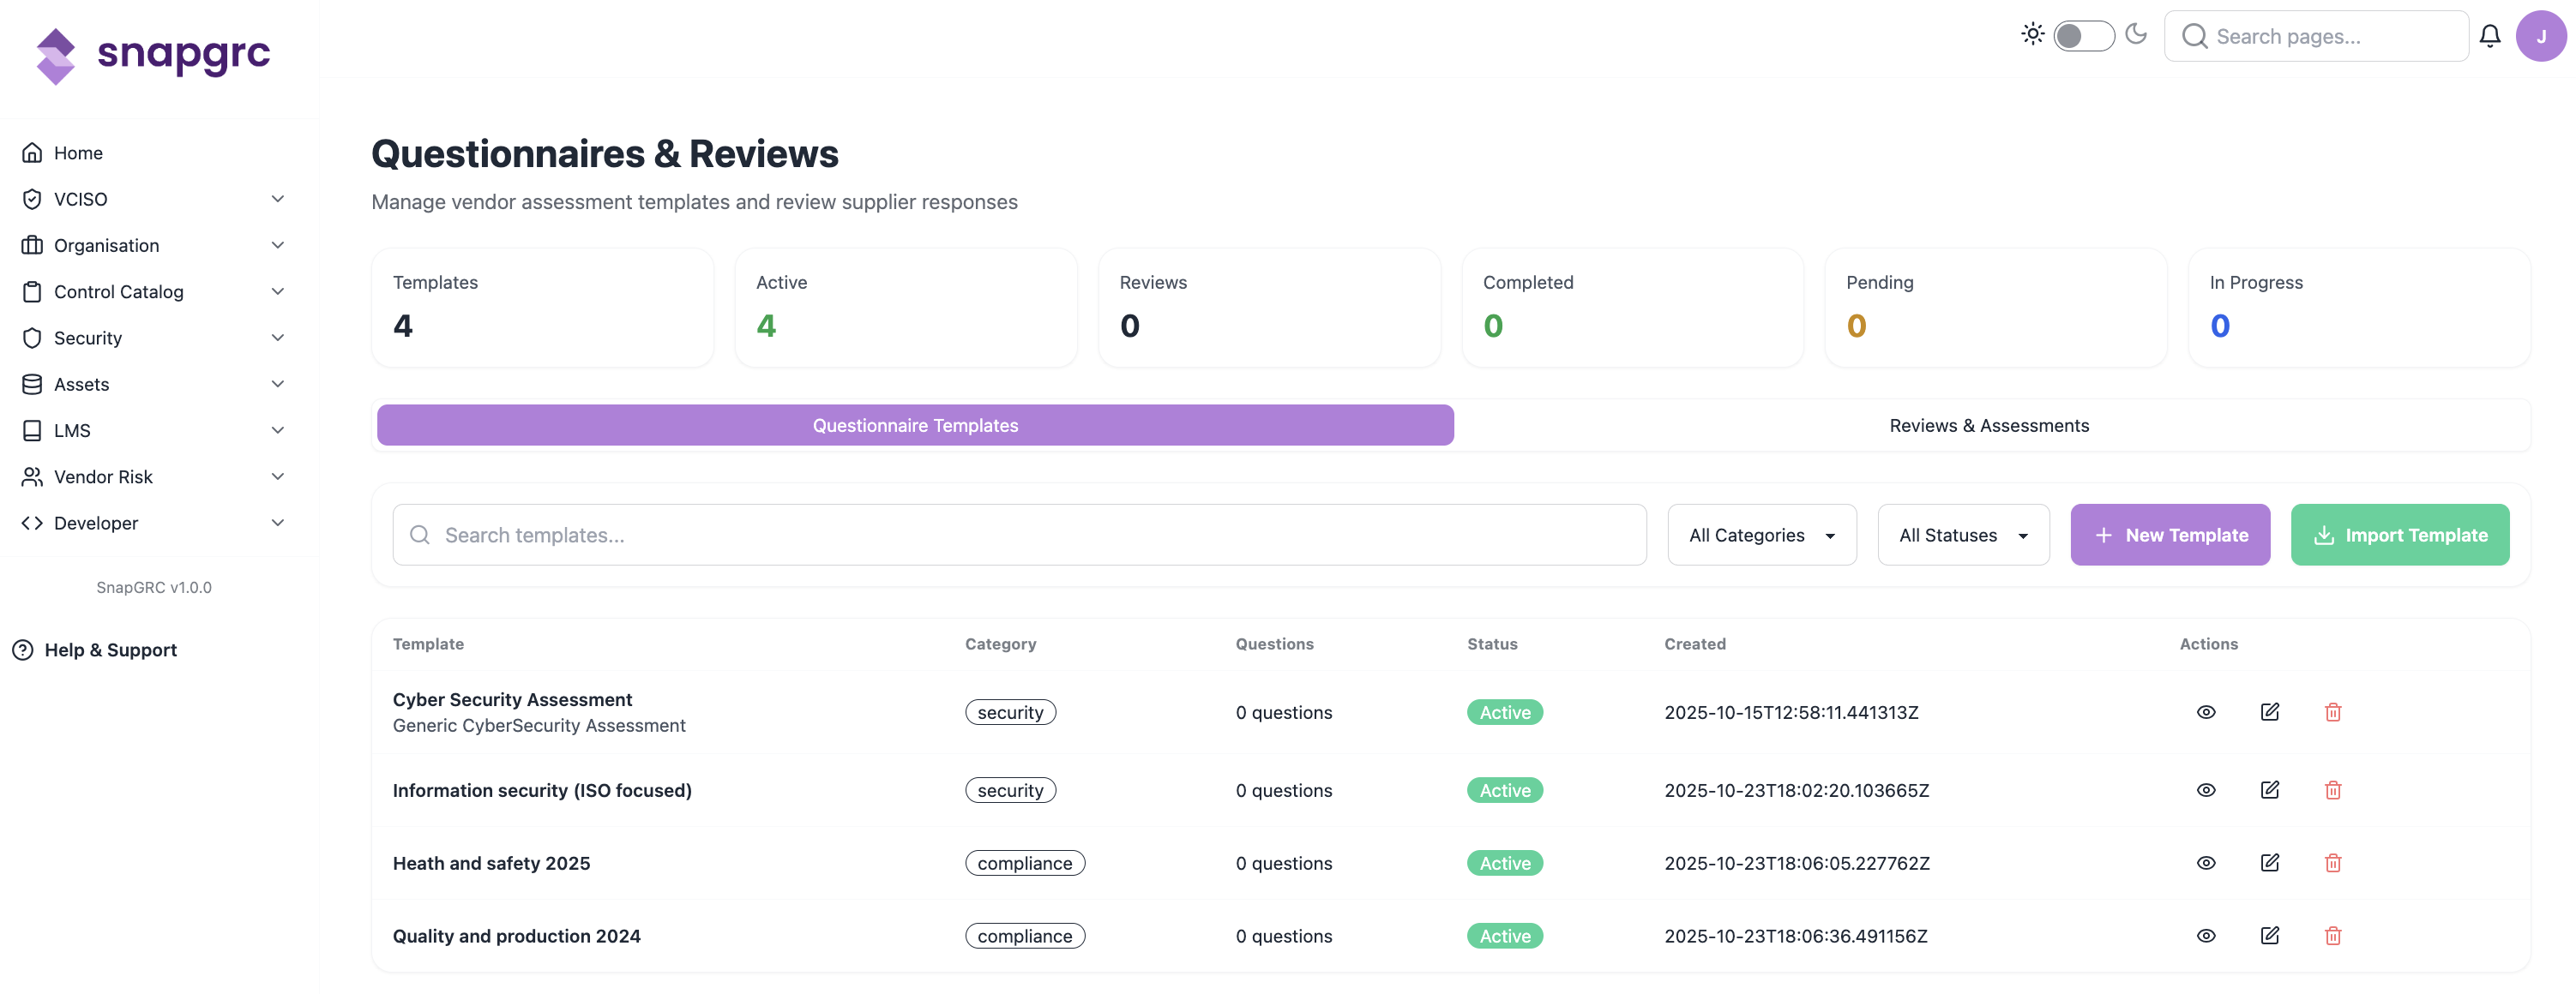The height and width of the screenshot is (994, 2576).
Task: Create a New Template
Action: pos(2170,535)
